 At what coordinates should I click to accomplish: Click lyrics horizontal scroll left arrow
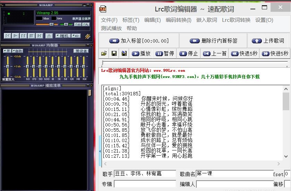point(105,164)
